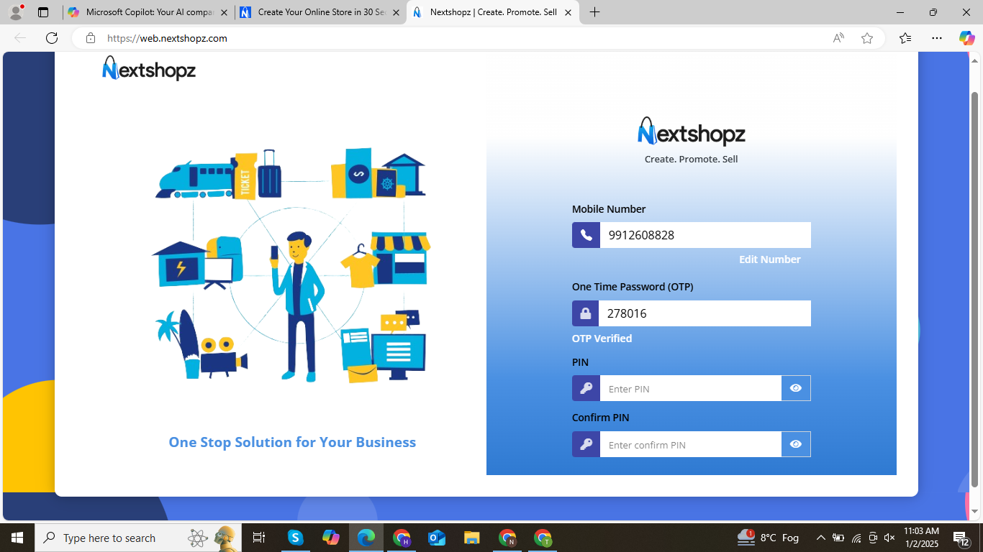Open Skype from the taskbar

295,538
